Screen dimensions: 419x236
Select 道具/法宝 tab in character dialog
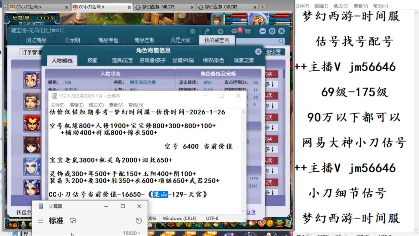tap(122, 61)
